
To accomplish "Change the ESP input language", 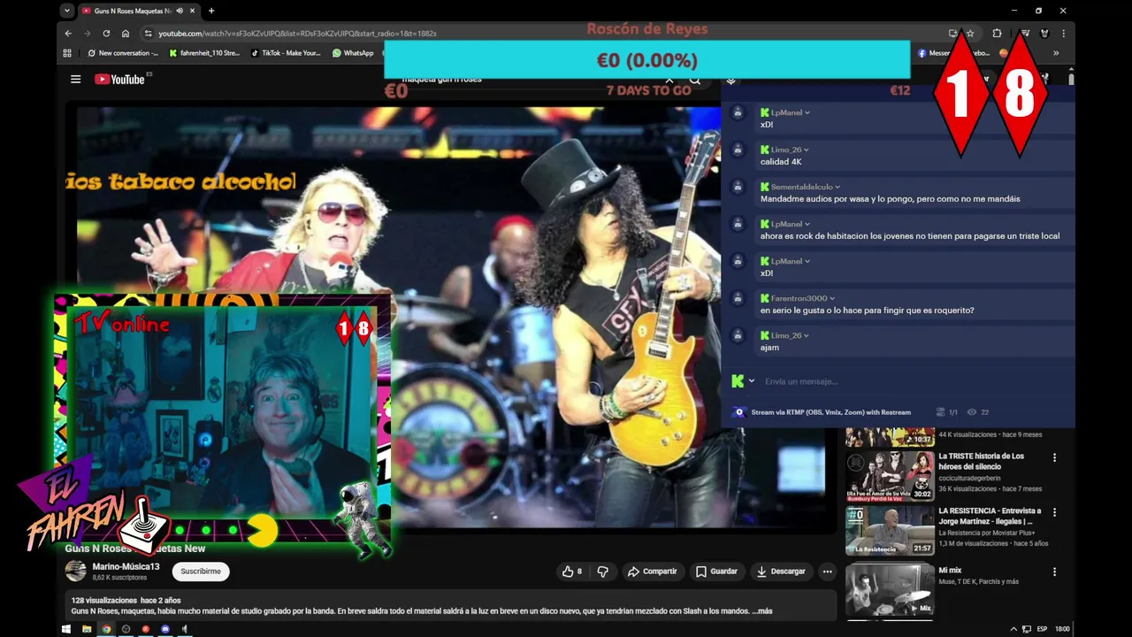I will 1043,629.
